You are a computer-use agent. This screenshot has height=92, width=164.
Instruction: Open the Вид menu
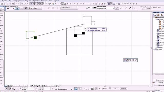click(x=10, y=1)
